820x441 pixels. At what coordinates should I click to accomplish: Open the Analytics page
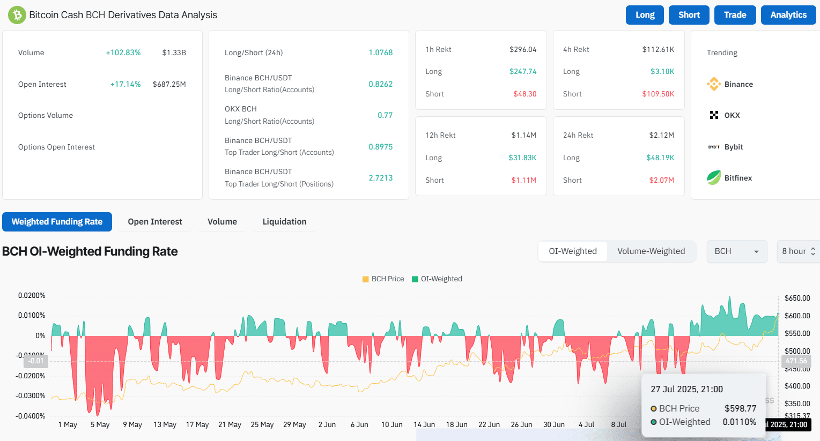point(788,15)
